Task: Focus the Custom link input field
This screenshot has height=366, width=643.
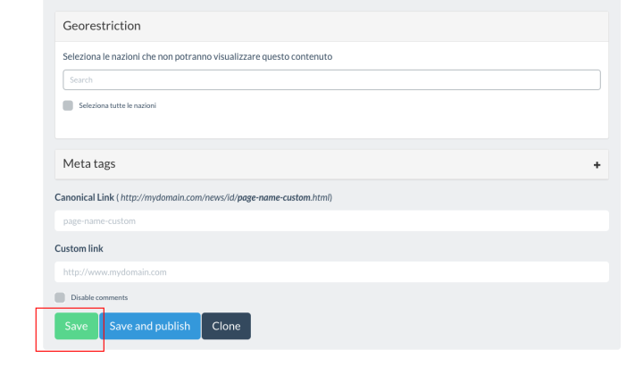Action: point(331,271)
